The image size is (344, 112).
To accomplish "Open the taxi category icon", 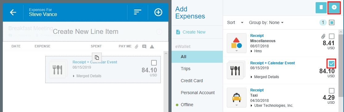I will click(x=237, y=98).
